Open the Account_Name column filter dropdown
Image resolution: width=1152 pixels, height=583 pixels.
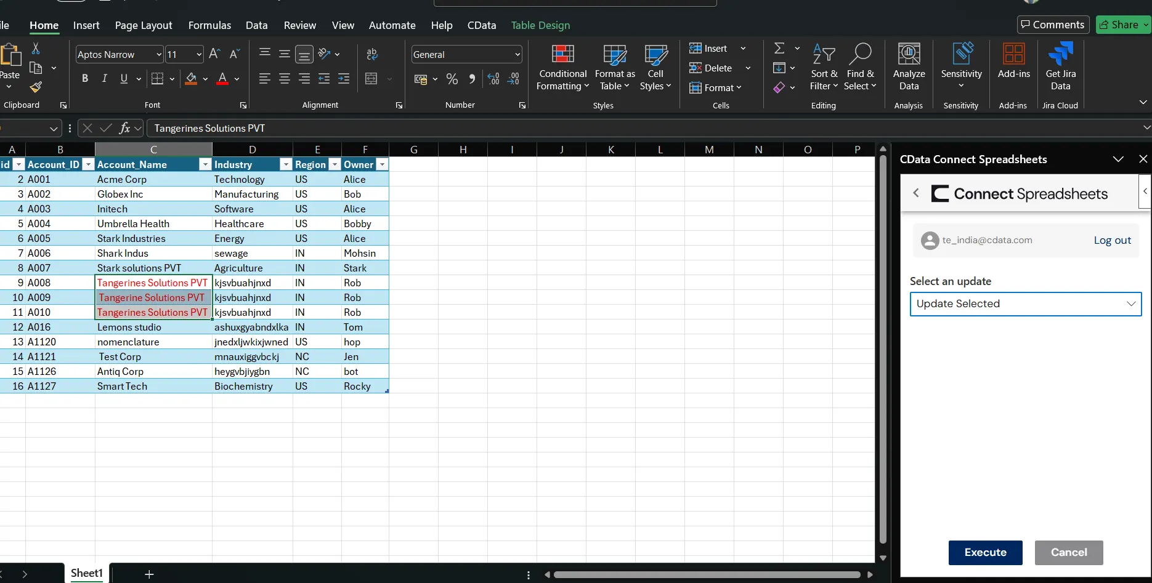tap(206, 164)
